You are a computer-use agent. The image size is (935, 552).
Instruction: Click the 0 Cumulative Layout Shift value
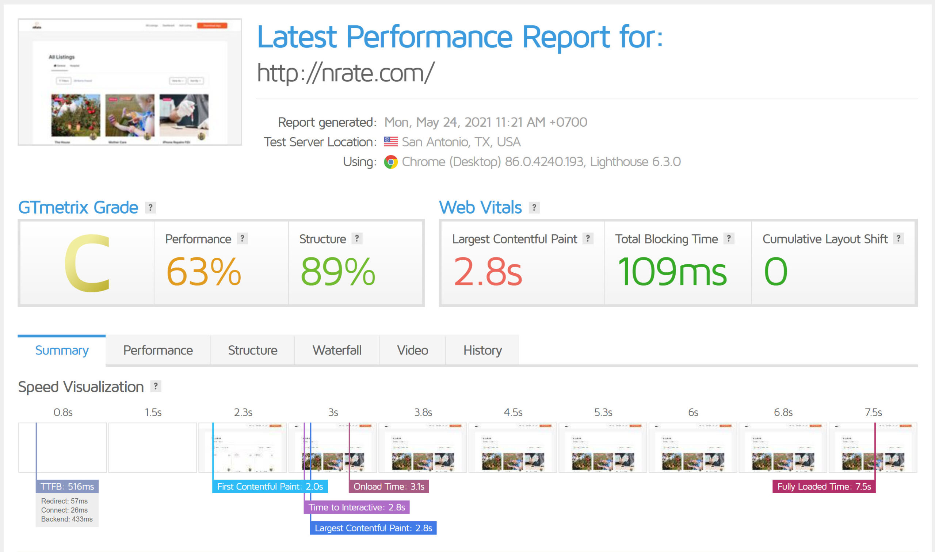click(776, 272)
